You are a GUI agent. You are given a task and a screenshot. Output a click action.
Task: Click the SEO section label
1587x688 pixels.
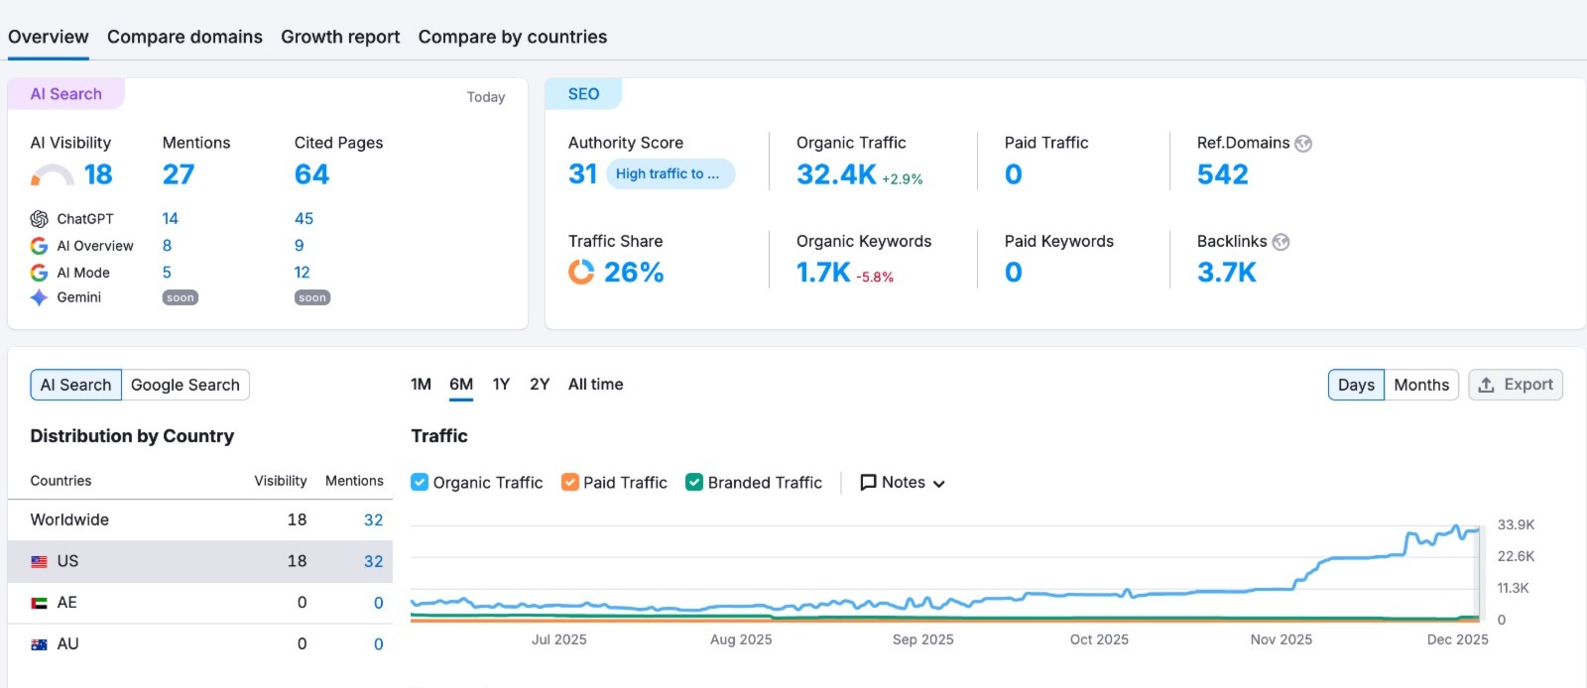point(583,94)
